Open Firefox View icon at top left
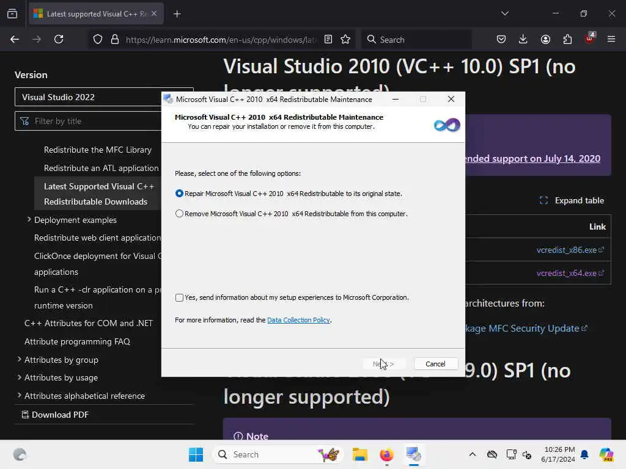The width and height of the screenshot is (626, 469). click(12, 14)
